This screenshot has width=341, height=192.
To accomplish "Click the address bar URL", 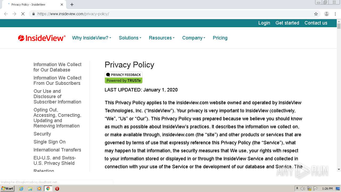I will (x=73, y=14).
